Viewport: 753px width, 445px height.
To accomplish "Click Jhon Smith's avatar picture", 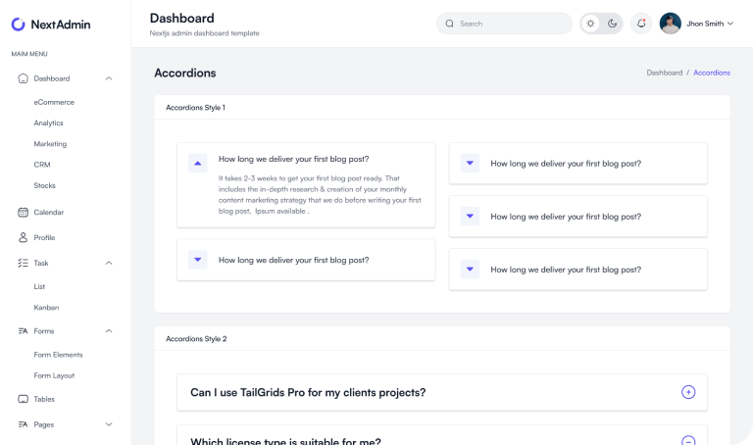I will tap(670, 24).
